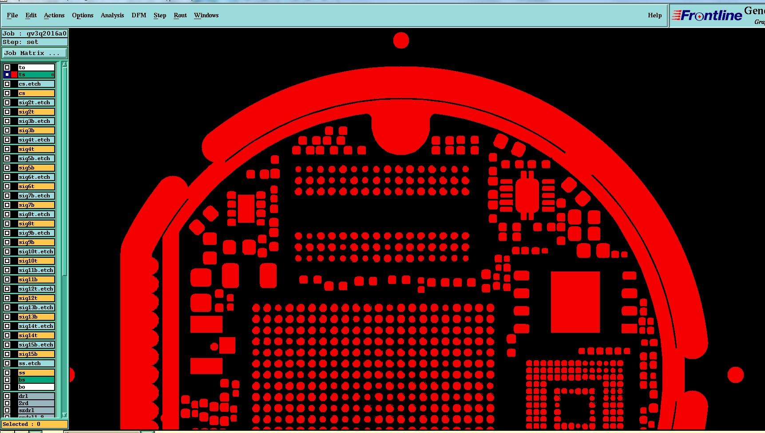Screen dimensions: 765x433
Task: Select layer name bs
Action: [x=36, y=380]
